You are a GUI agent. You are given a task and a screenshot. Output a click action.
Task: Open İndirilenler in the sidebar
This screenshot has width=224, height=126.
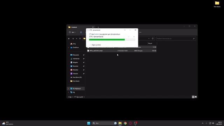pos(75,58)
